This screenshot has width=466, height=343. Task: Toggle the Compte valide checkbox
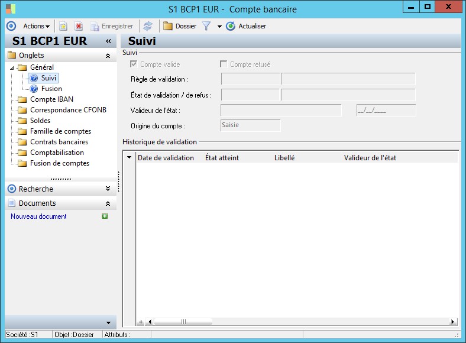coord(133,64)
